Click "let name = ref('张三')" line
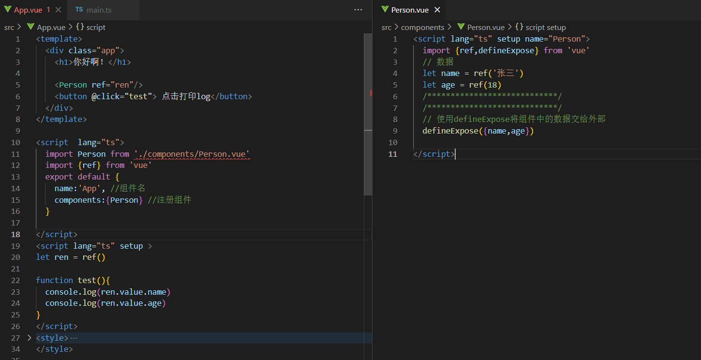The width and height of the screenshot is (701, 360). [473, 73]
